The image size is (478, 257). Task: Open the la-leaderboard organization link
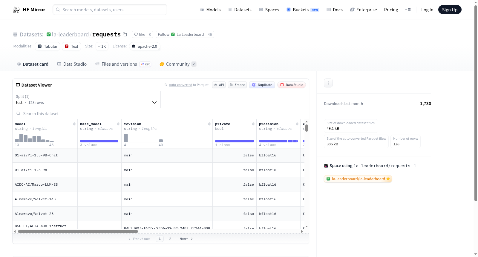tap(70, 35)
